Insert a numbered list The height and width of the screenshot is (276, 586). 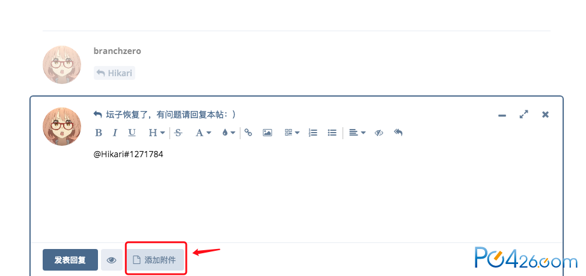tap(313, 133)
